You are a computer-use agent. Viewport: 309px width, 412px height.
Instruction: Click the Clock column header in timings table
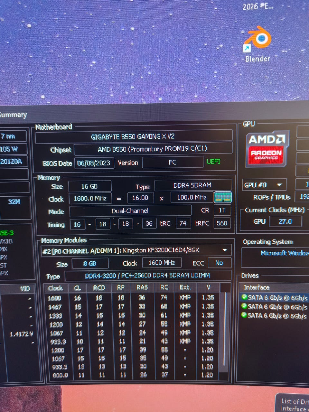tap(55, 288)
